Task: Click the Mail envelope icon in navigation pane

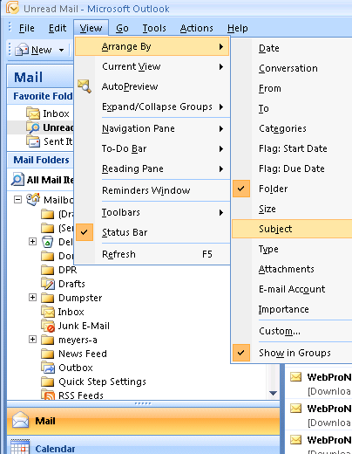Action: 20,420
